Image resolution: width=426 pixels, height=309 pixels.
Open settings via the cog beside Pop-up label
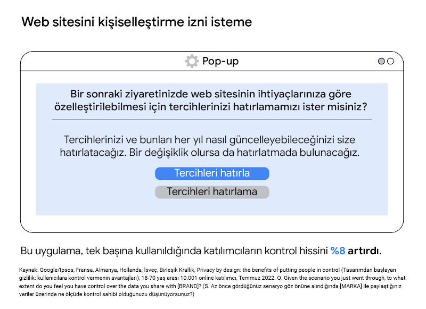[193, 61]
